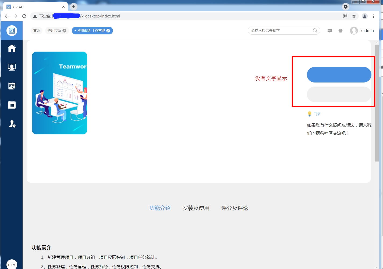This screenshot has width=383, height=269.
Task: Click the xadmin avatar picture
Action: (354, 31)
